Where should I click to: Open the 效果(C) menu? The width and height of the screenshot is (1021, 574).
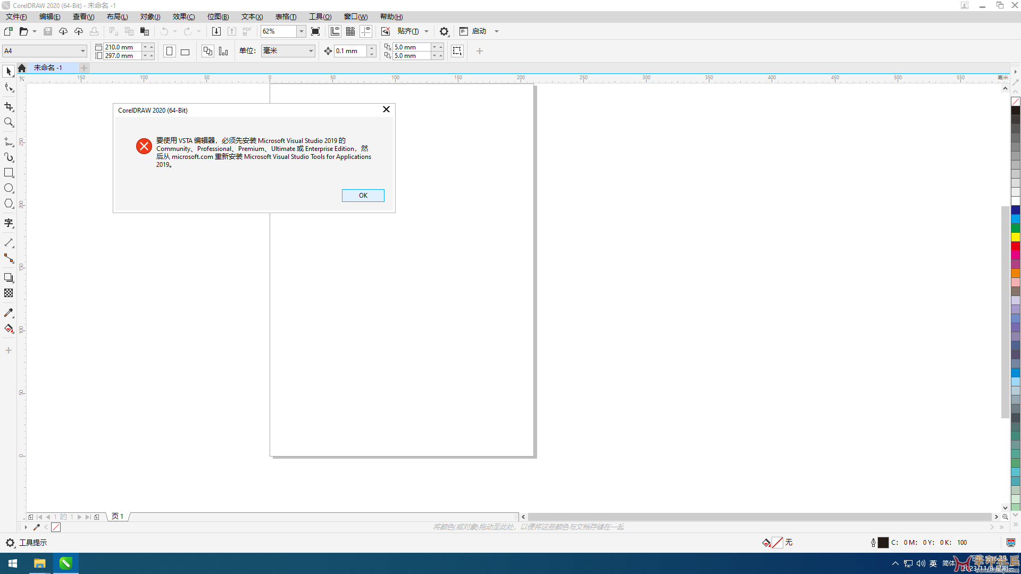pyautogui.click(x=183, y=16)
